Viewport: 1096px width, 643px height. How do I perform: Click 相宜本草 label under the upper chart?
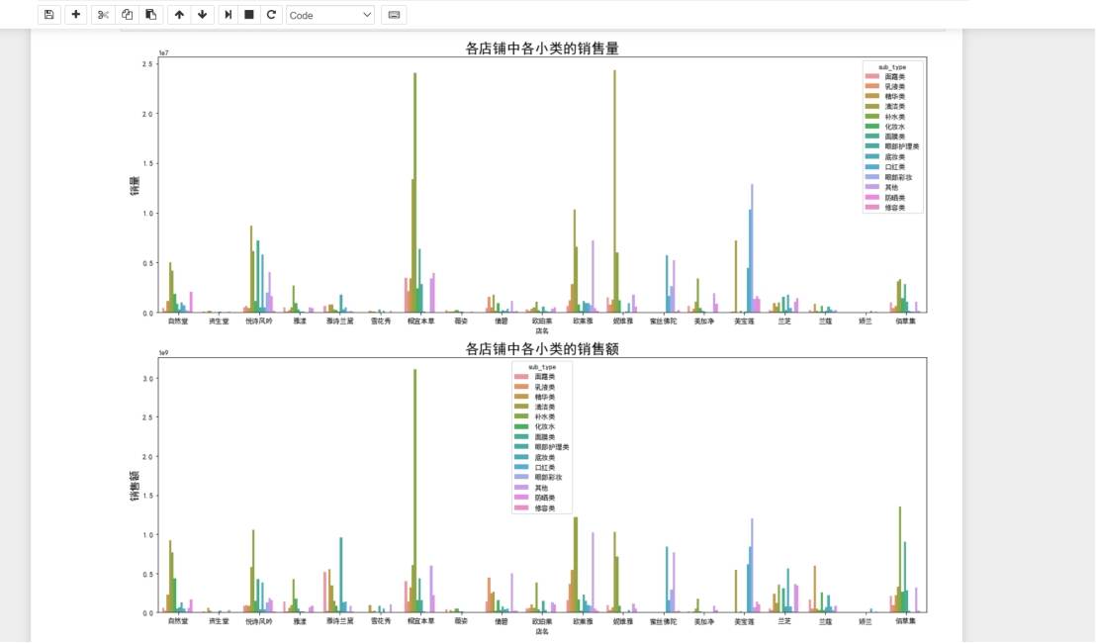(420, 321)
